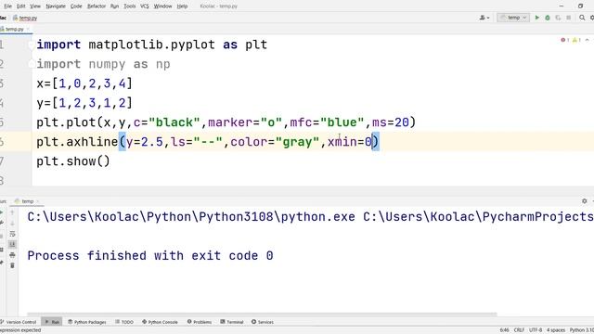Click the UTF-8 encoding in the status bar
Viewport: 594px width, 334px height.
coord(536,330)
